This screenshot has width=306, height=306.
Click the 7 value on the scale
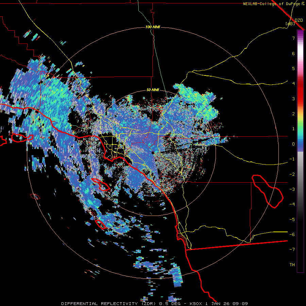(293, 38)
